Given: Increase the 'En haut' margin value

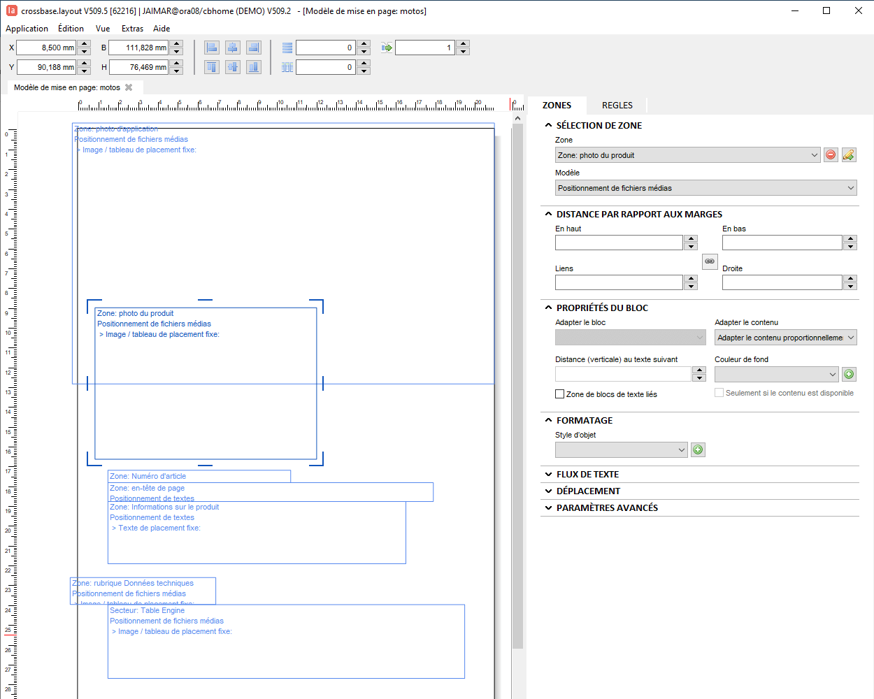Looking at the screenshot, I should pyautogui.click(x=692, y=239).
